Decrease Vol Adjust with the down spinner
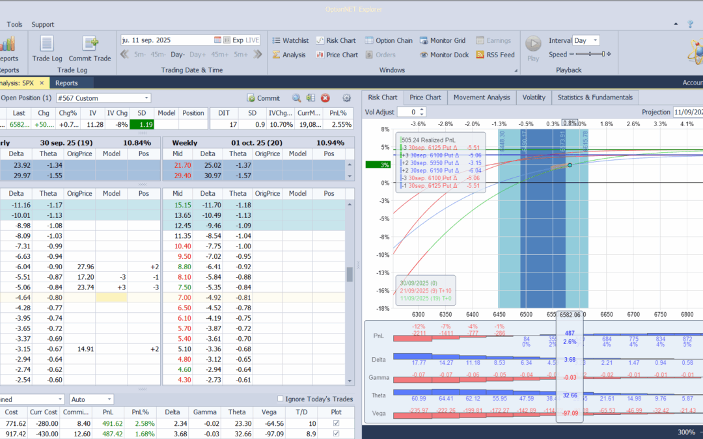The height and width of the screenshot is (439, 703). [x=421, y=114]
